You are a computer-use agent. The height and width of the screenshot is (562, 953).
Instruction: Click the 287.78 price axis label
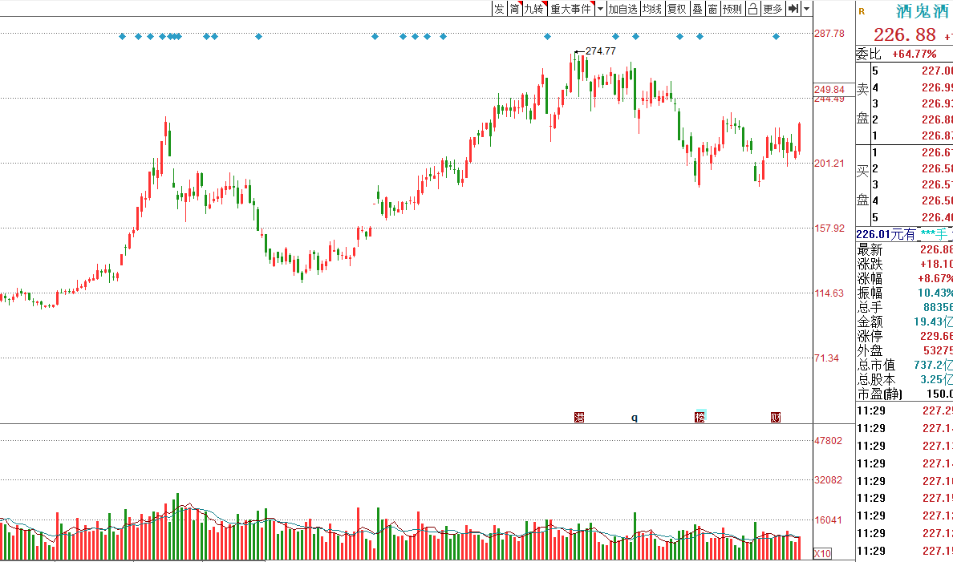pos(829,34)
